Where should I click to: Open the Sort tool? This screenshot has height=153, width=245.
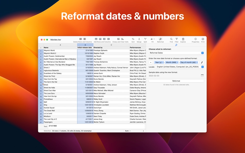click(x=133, y=39)
